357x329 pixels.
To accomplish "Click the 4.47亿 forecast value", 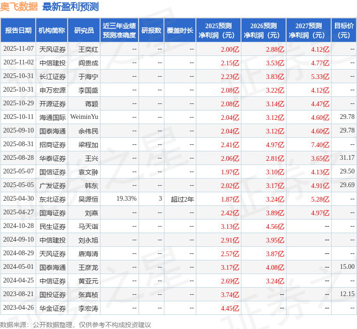I will (320, 104).
